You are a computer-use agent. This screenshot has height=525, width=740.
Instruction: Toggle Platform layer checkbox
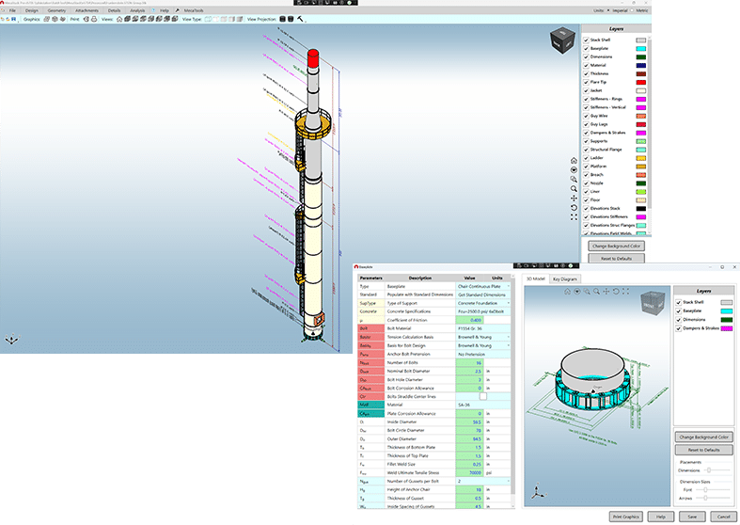coord(586,167)
